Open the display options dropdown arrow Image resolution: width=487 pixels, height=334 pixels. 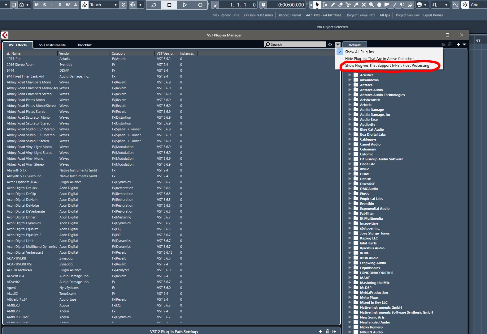[x=338, y=44]
